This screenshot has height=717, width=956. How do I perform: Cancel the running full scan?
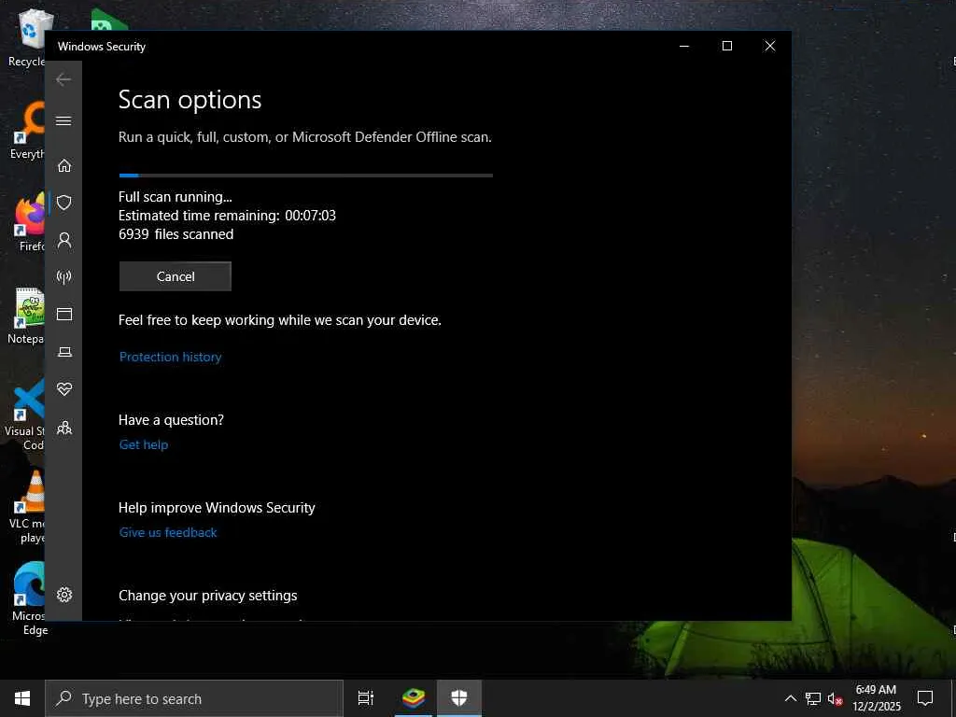point(175,276)
